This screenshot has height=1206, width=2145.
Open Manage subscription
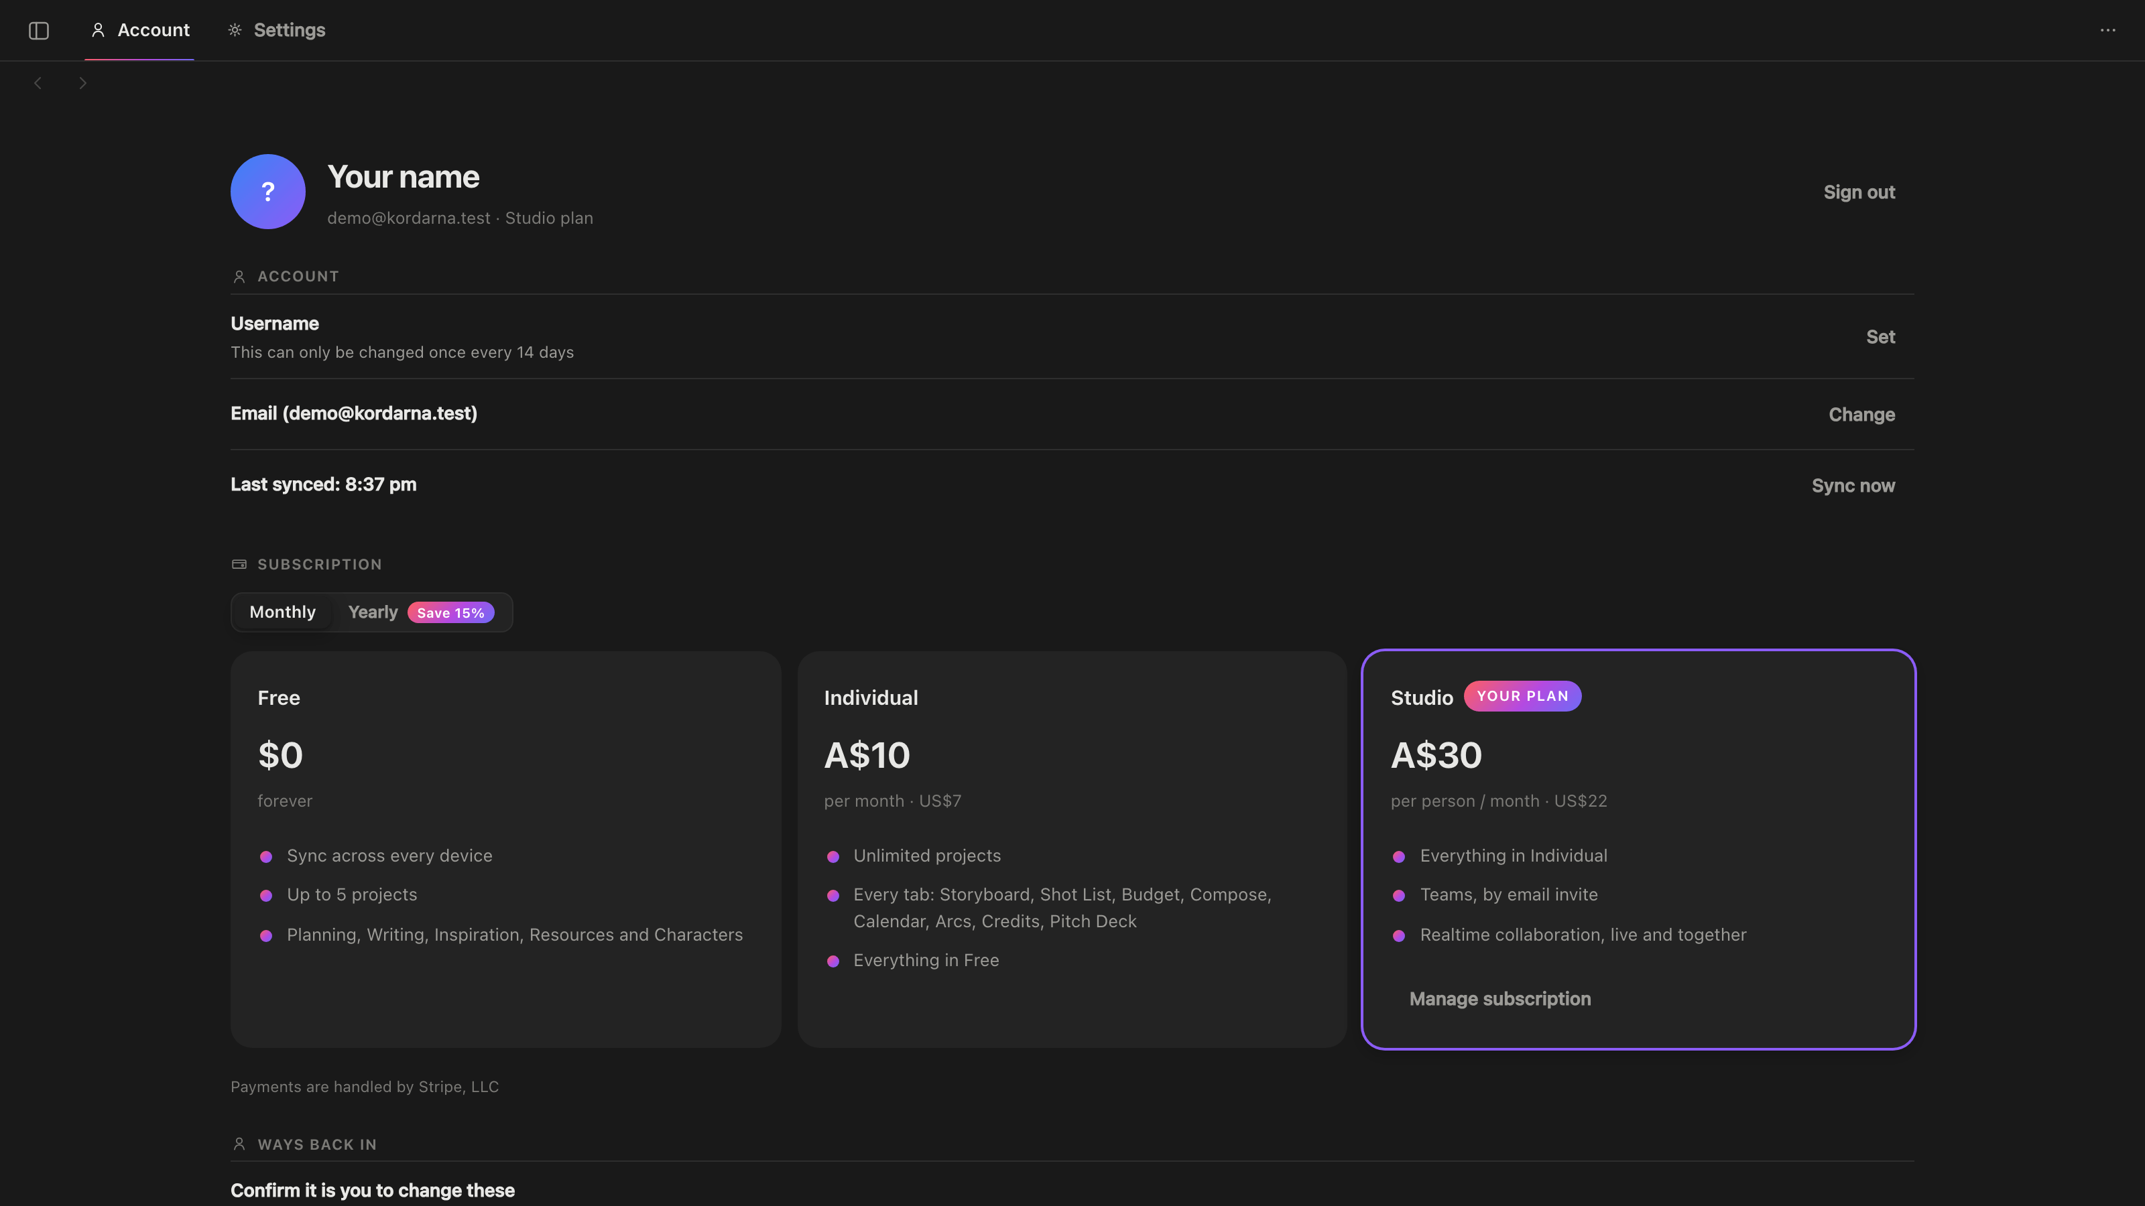point(1499,999)
